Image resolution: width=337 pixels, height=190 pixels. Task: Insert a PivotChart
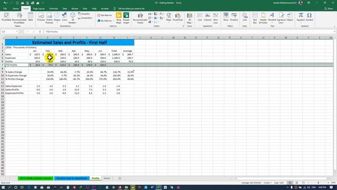[x=178, y=17]
